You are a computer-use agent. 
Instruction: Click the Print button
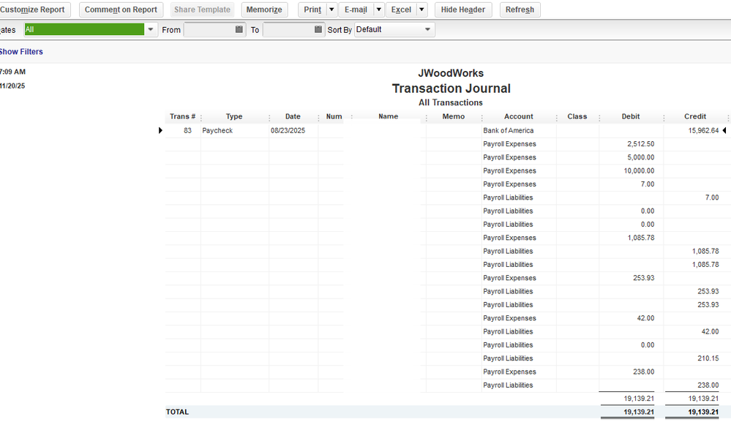click(312, 10)
